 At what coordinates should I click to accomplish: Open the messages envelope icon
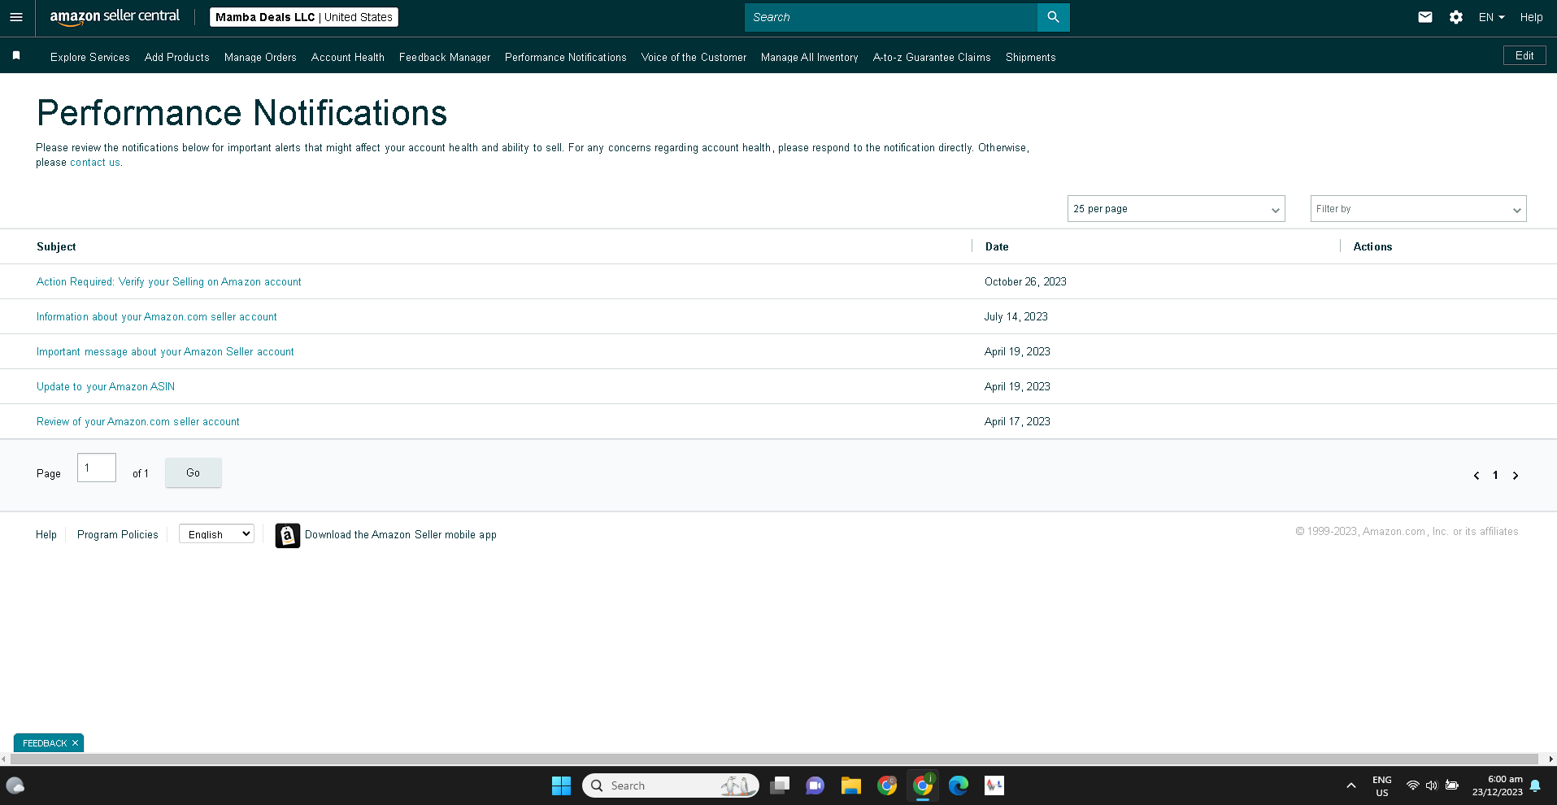(x=1424, y=17)
